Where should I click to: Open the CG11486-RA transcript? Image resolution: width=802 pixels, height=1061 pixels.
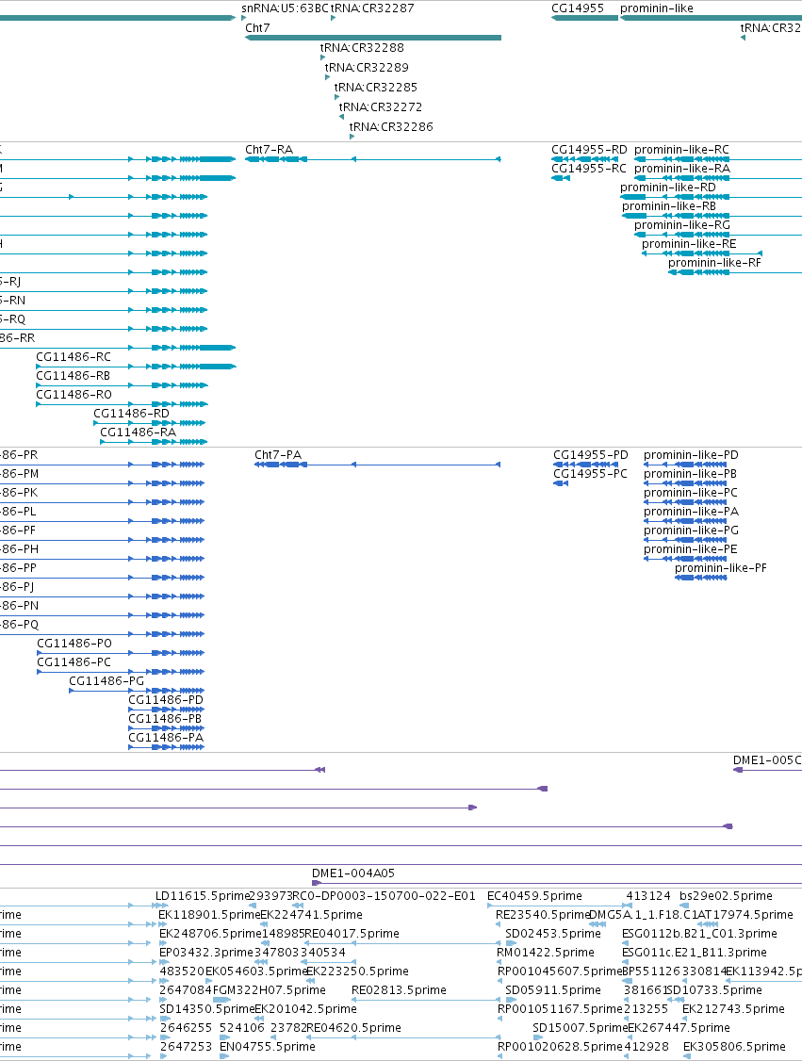(154, 443)
